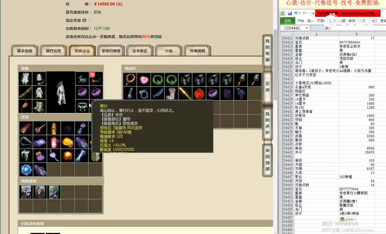Select the red pendant equipment slot

(26, 106)
